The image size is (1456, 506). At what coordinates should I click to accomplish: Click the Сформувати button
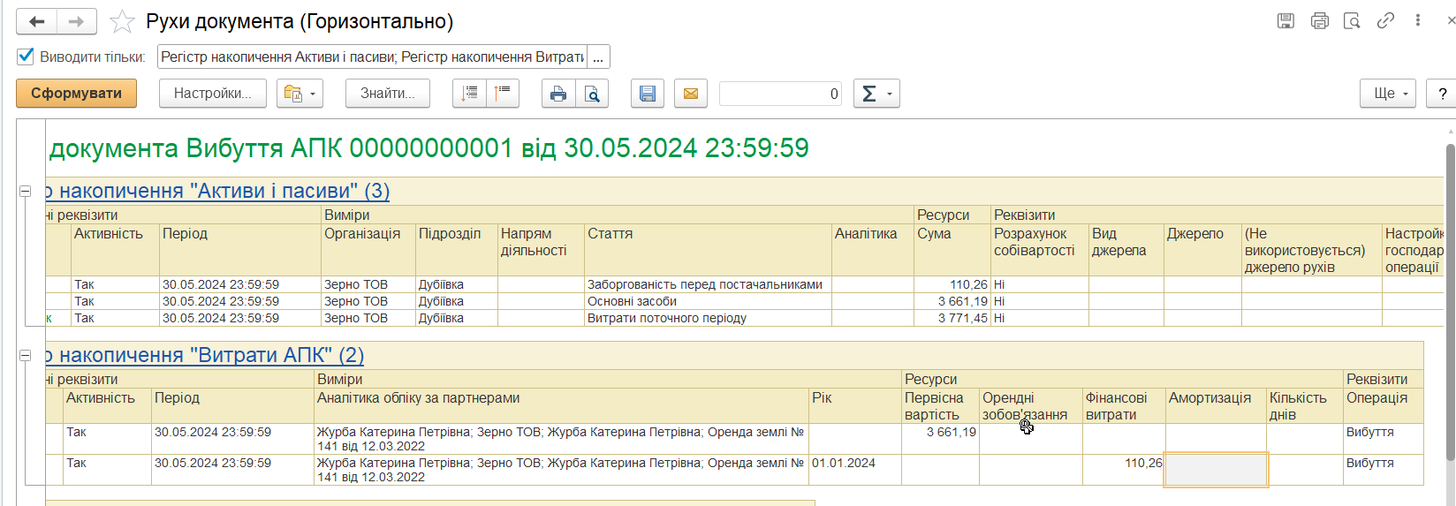pos(76,94)
